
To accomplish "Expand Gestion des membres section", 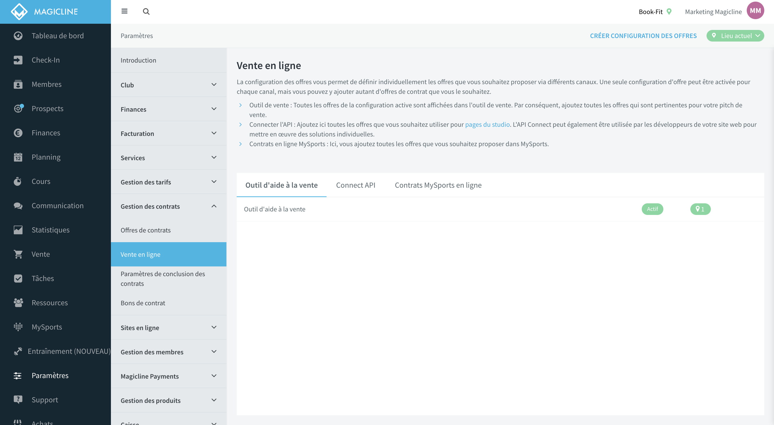I will pyautogui.click(x=169, y=352).
